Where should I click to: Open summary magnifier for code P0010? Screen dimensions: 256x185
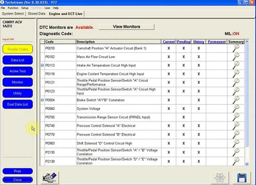[x=236, y=48]
